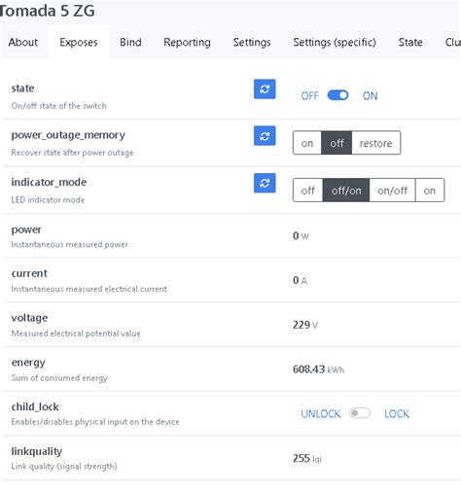This screenshot has height=491, width=461.
Task: Choose on/off indicator mode
Action: 392,191
